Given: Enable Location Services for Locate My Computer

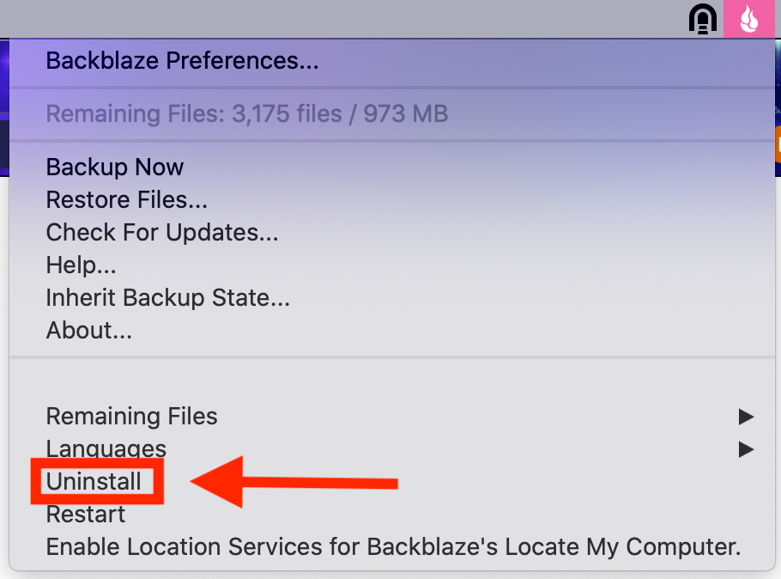Looking at the screenshot, I should tap(393, 547).
